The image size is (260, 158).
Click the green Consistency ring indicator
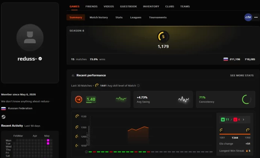(x=246, y=99)
